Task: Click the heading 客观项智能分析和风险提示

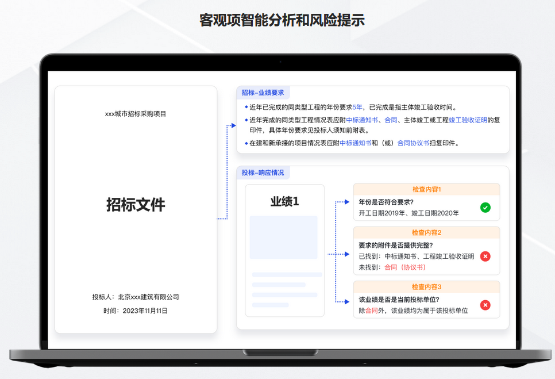Action: [282, 20]
